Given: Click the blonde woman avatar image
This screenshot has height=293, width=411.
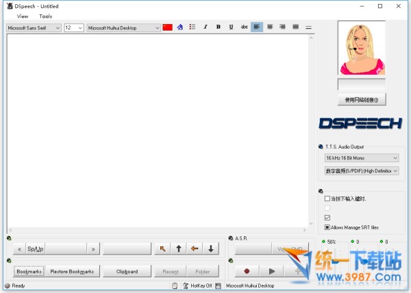Looking at the screenshot, I should (x=362, y=48).
